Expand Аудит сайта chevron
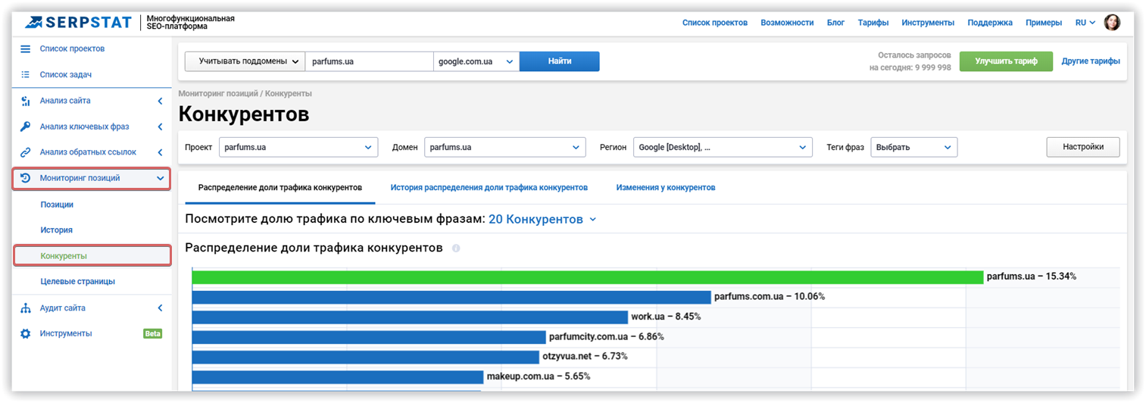The width and height of the screenshot is (1146, 403). coord(160,308)
